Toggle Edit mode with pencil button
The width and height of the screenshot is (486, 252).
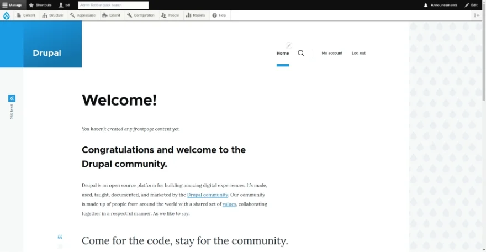tap(471, 5)
